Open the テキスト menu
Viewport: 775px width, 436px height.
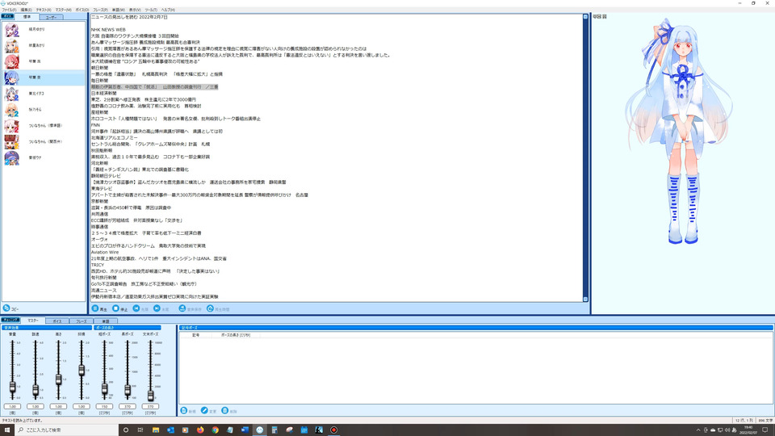coord(44,10)
